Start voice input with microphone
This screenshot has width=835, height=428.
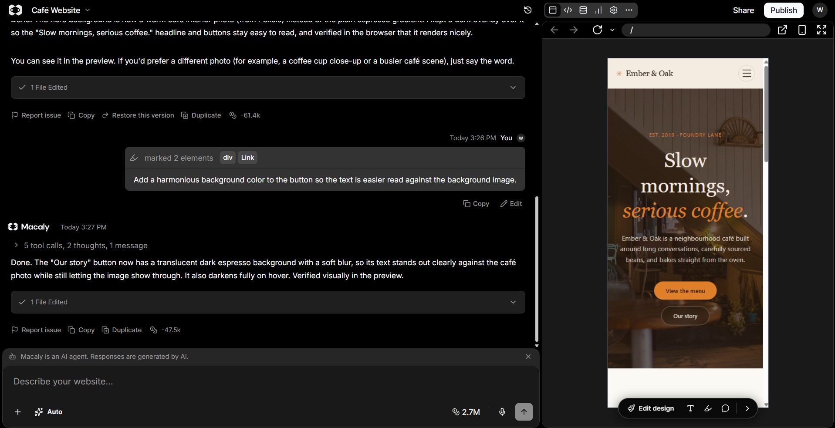pyautogui.click(x=502, y=412)
